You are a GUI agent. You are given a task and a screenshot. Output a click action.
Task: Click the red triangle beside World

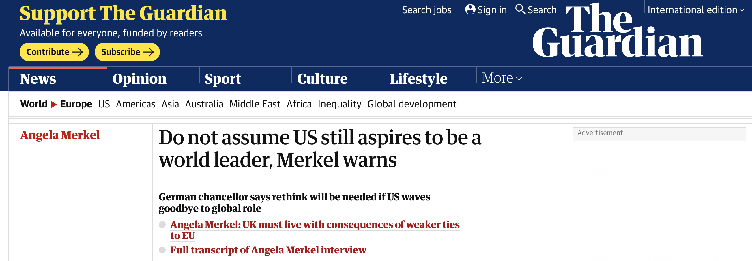pyautogui.click(x=54, y=104)
